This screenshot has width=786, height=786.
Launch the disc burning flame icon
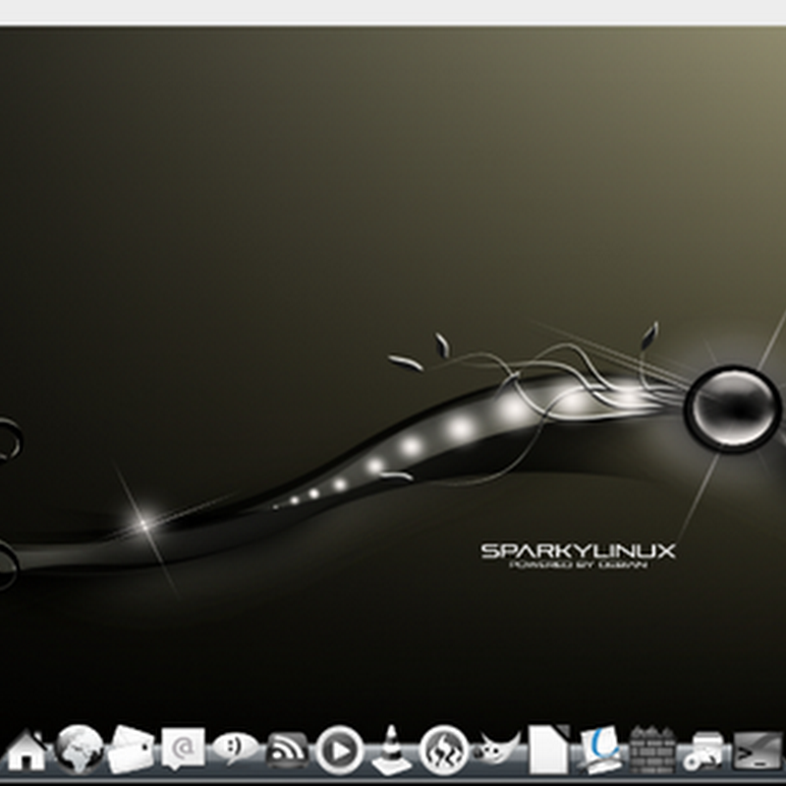pyautogui.click(x=444, y=751)
